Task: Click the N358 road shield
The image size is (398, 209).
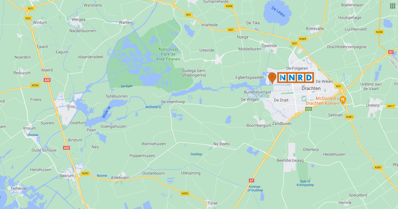Action: pyautogui.click(x=379, y=32)
